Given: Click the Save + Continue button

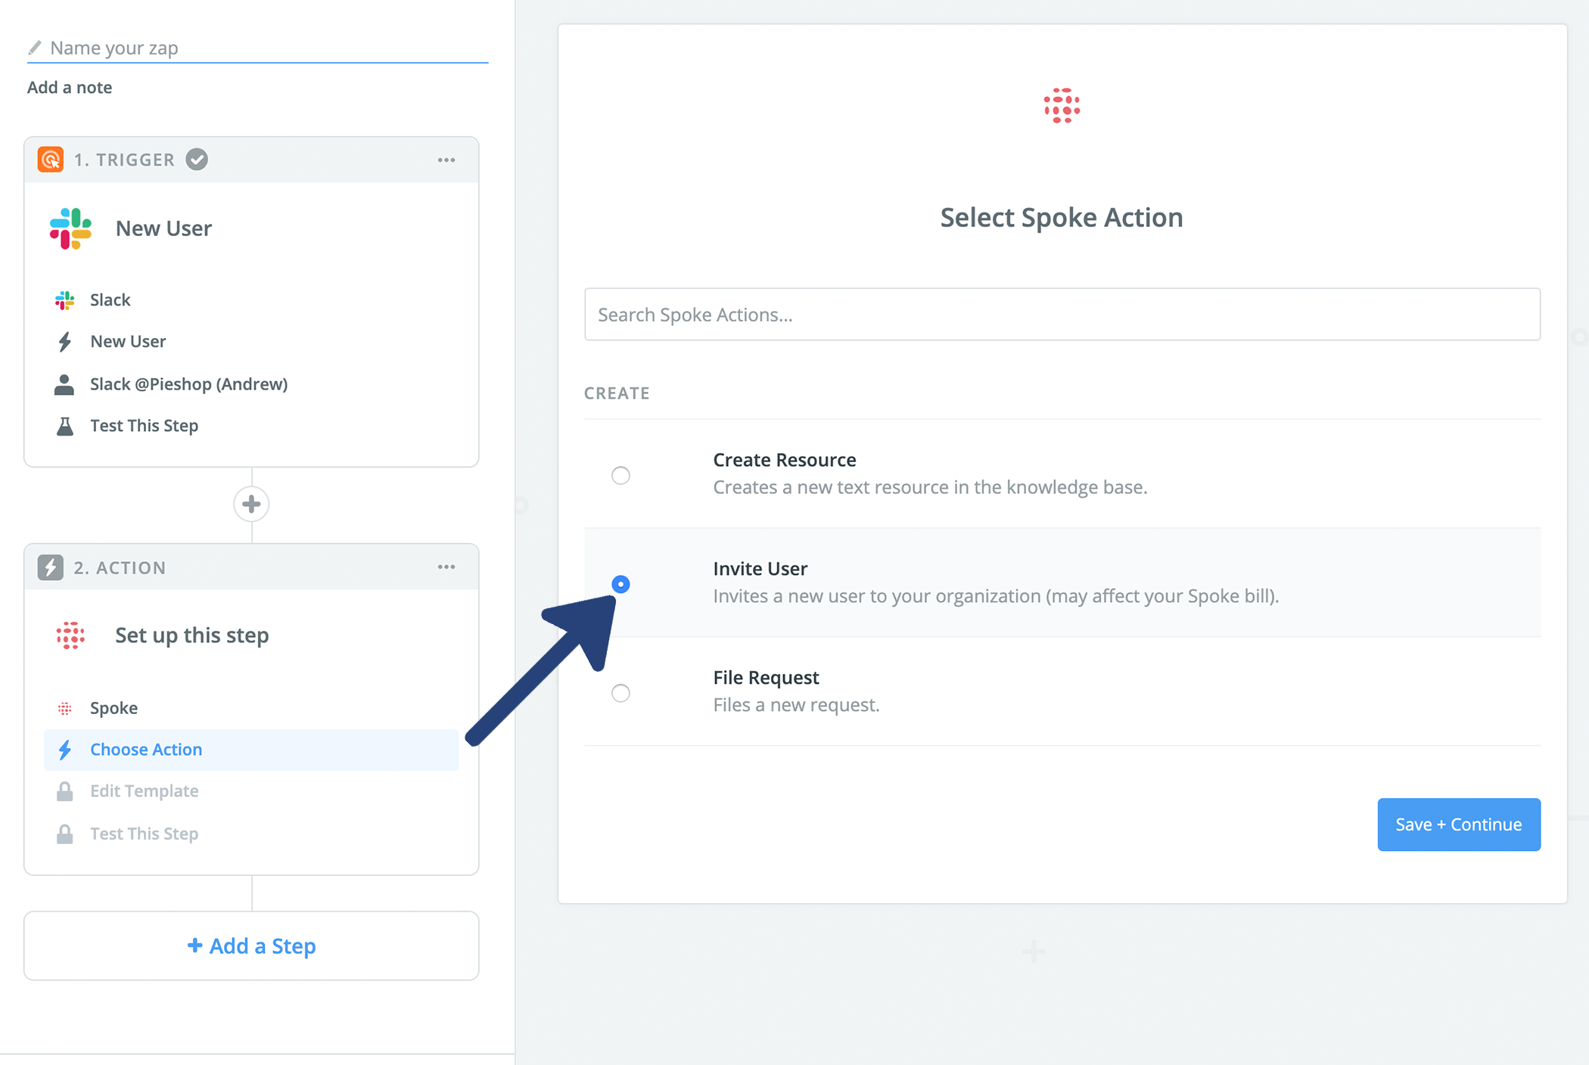Looking at the screenshot, I should tap(1459, 824).
